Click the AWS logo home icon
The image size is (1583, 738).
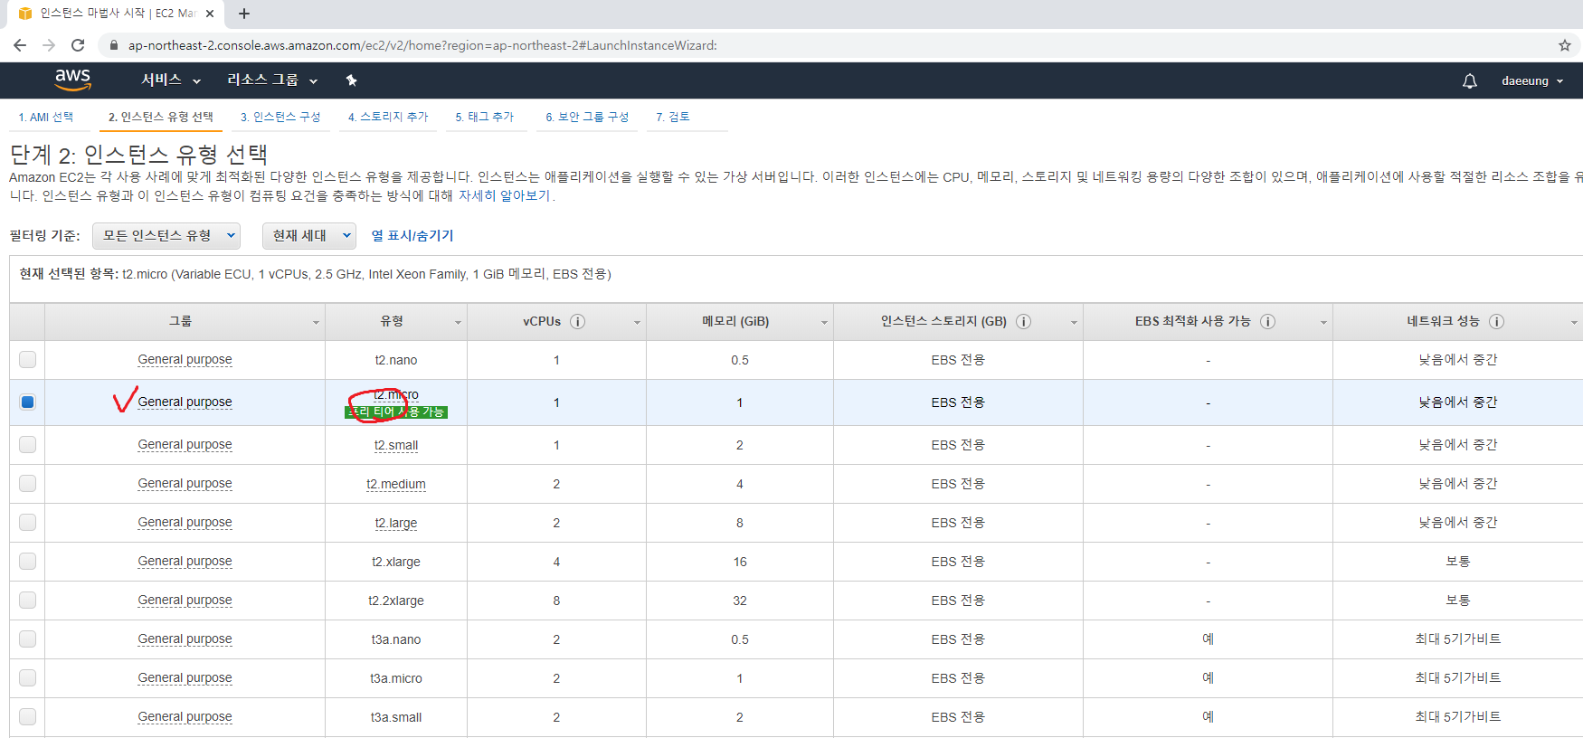click(73, 80)
